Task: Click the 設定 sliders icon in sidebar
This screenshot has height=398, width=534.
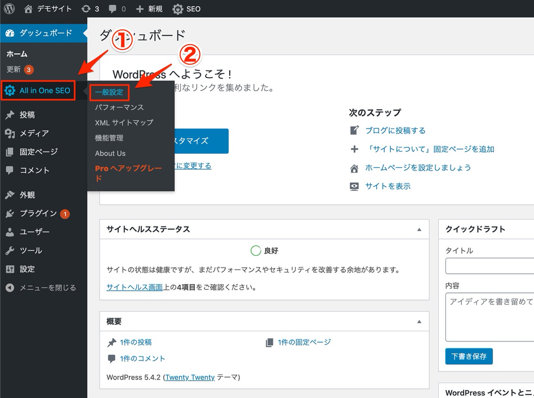Action: pyautogui.click(x=10, y=269)
